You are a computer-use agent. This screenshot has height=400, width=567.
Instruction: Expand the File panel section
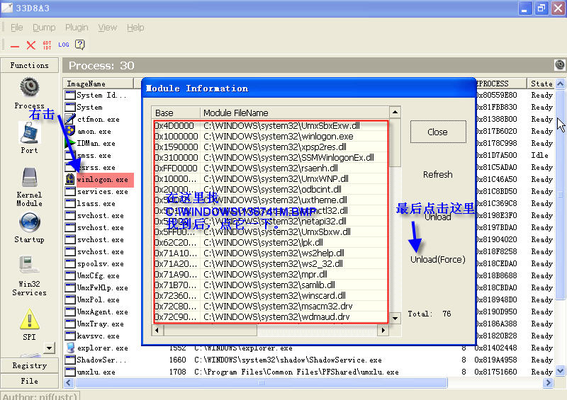point(29,381)
